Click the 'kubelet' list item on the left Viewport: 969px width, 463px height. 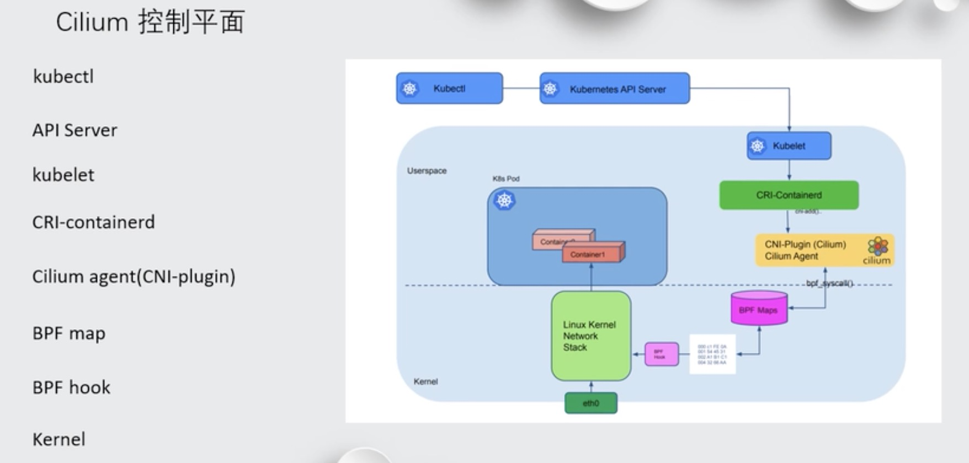63,175
